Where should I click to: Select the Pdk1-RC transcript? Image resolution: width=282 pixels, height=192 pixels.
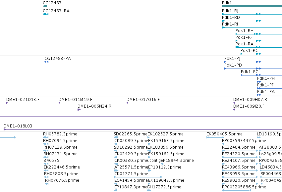249,51
